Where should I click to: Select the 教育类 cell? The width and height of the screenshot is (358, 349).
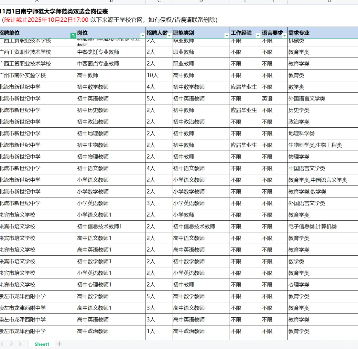click(322, 75)
